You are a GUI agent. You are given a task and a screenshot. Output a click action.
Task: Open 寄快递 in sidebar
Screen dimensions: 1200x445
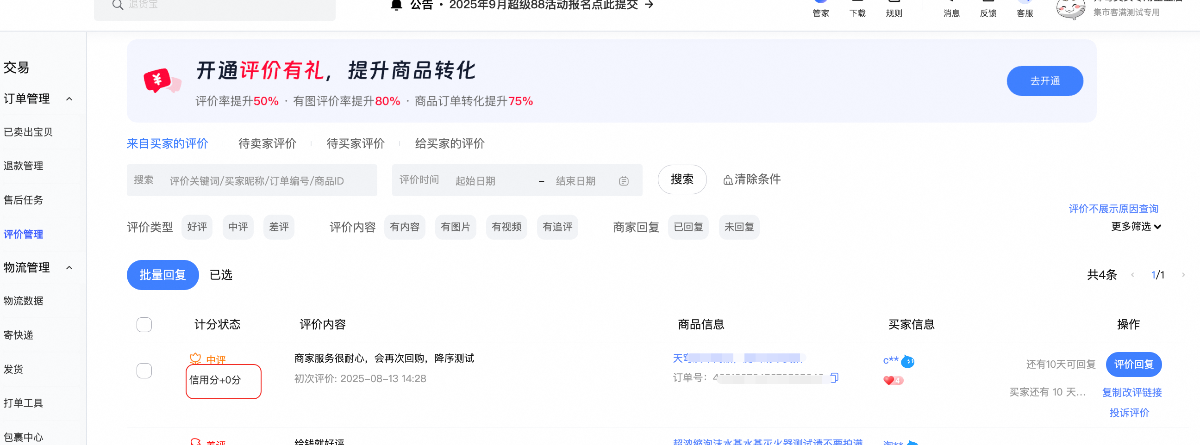coord(19,335)
